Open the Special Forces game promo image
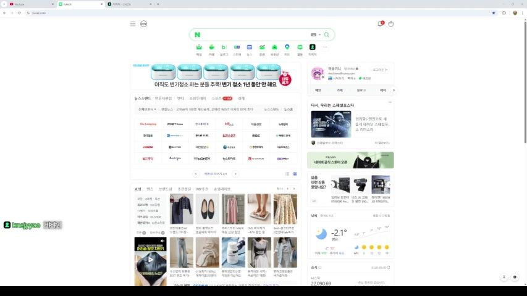This screenshot has height=296, width=527. point(331,124)
